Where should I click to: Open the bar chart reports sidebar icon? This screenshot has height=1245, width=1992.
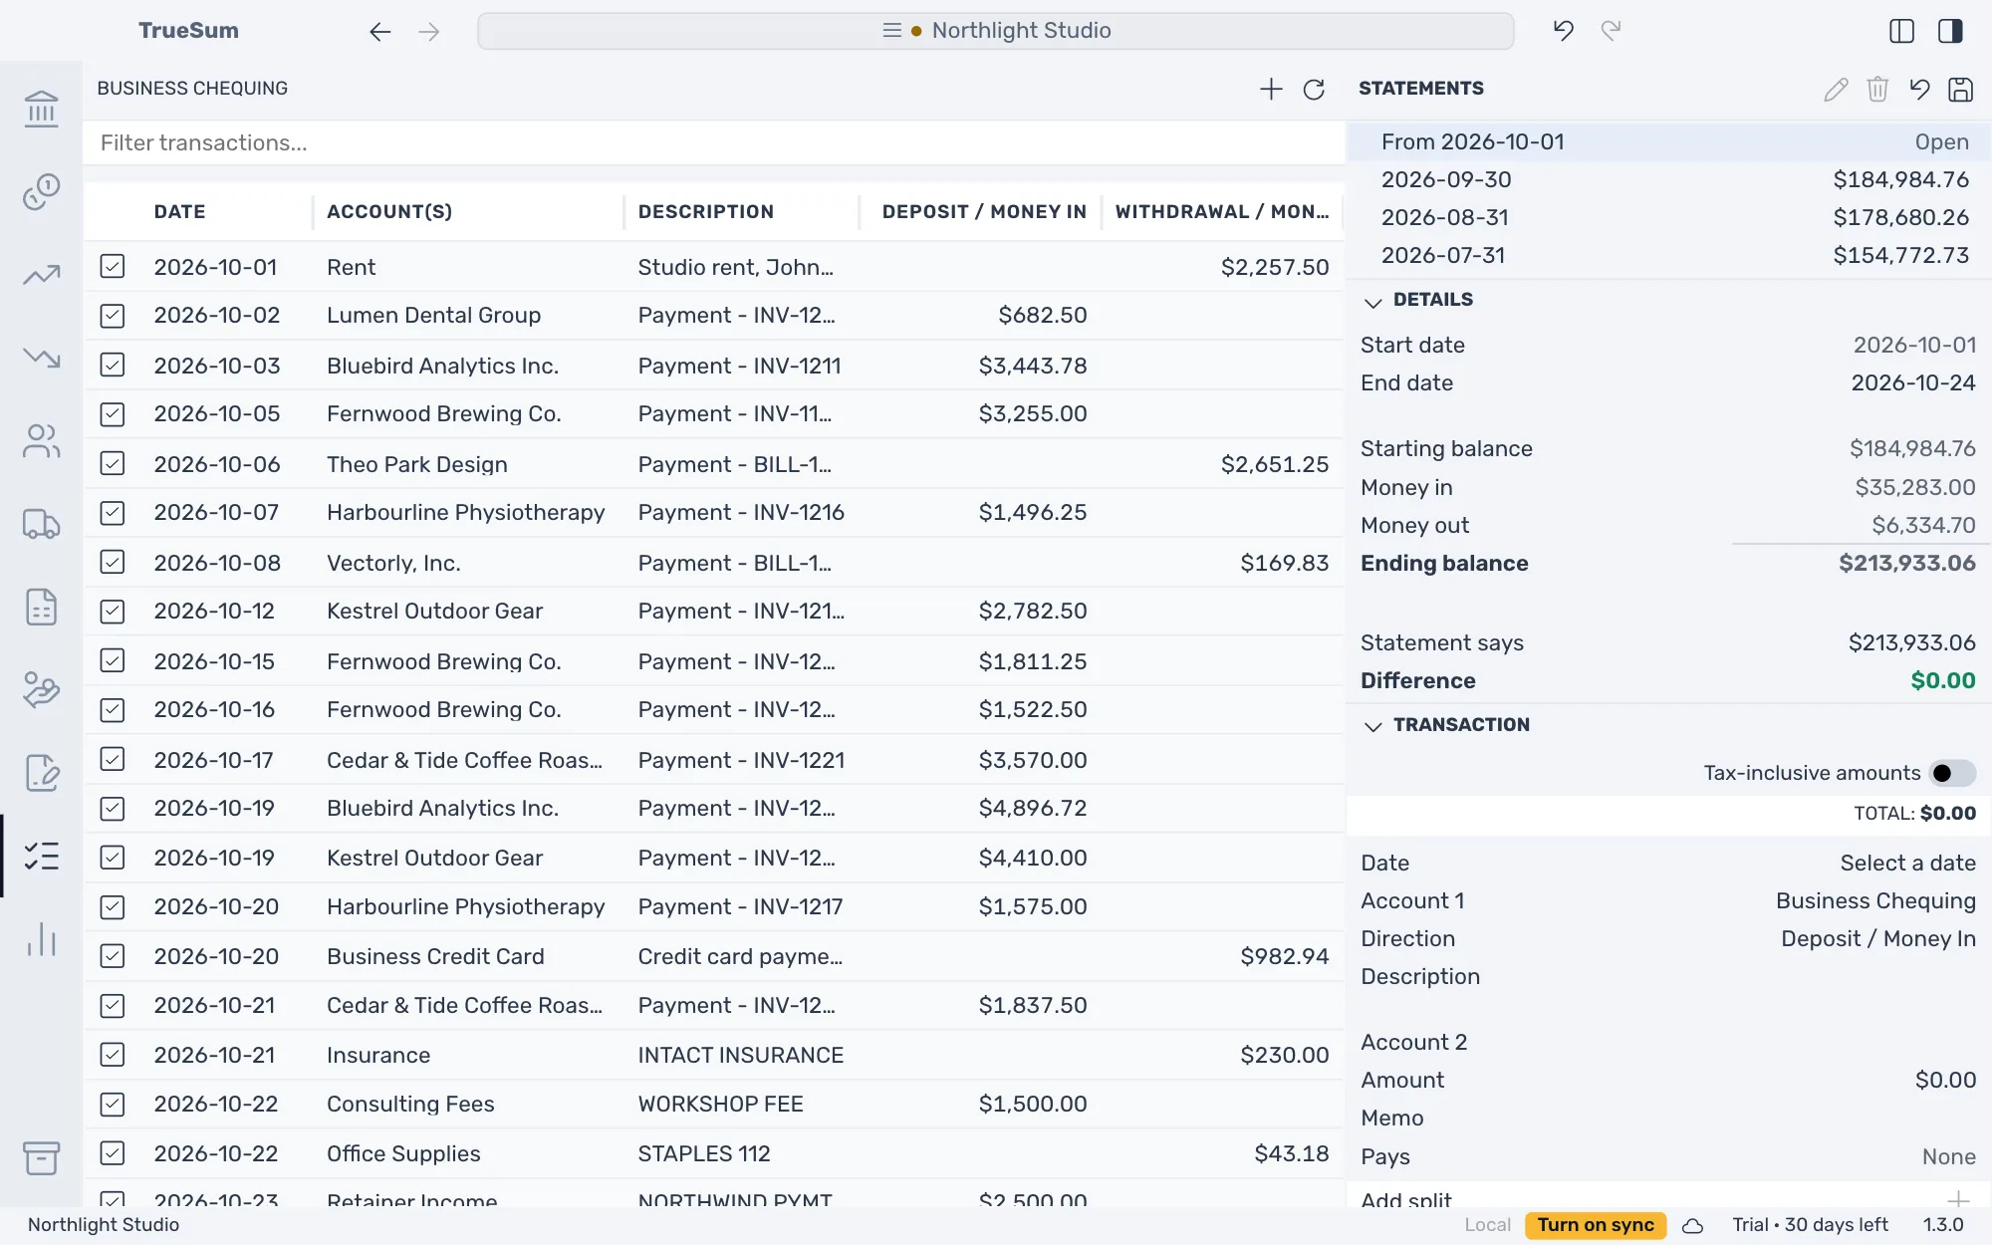click(41, 939)
